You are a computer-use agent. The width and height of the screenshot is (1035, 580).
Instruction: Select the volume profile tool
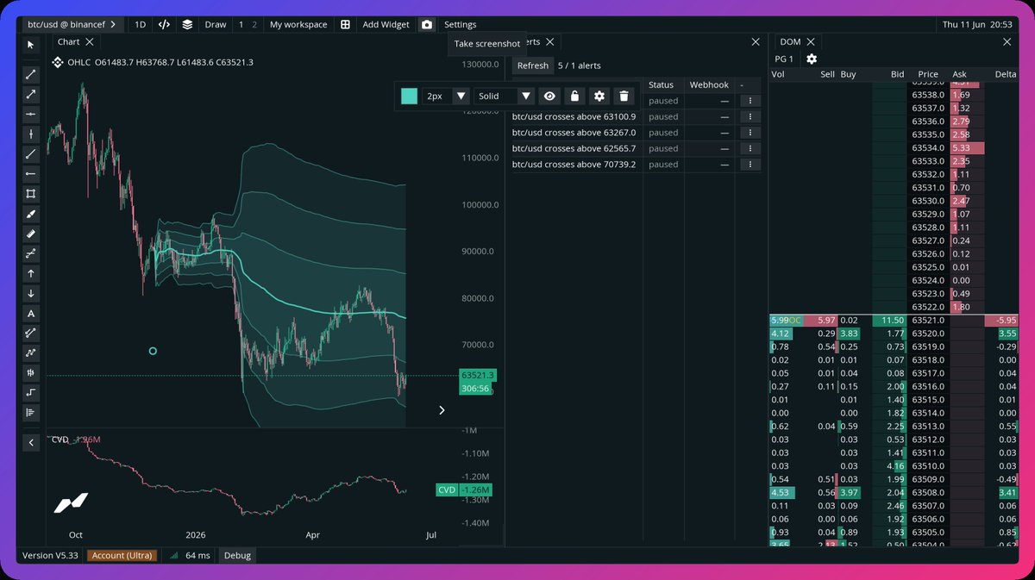[x=31, y=413]
